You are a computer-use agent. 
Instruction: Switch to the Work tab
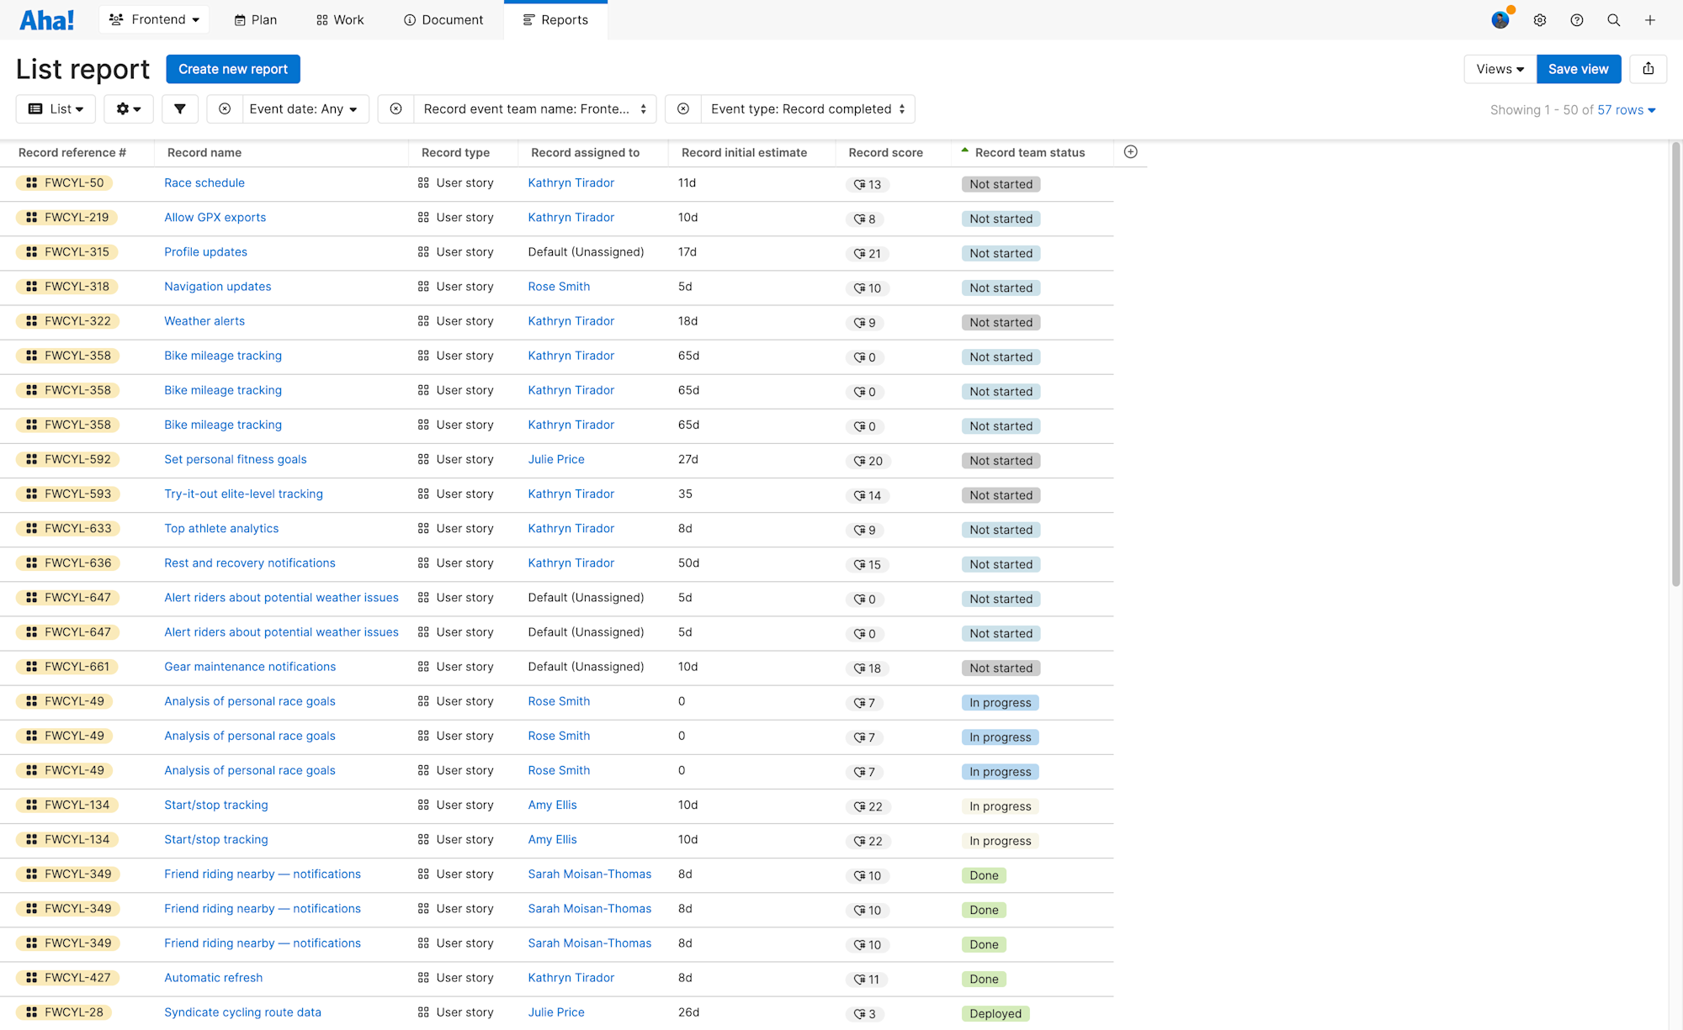pyautogui.click(x=340, y=19)
